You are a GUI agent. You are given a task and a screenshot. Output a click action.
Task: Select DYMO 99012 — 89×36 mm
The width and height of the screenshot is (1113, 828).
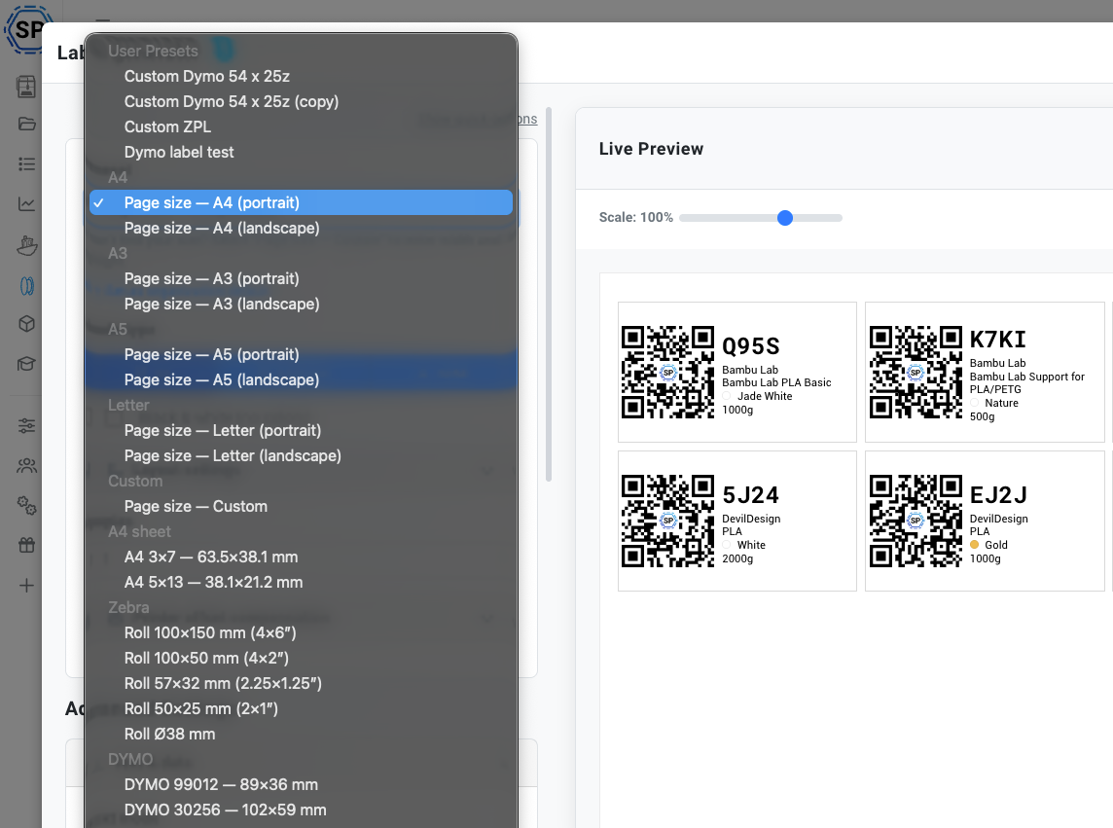(x=301, y=784)
